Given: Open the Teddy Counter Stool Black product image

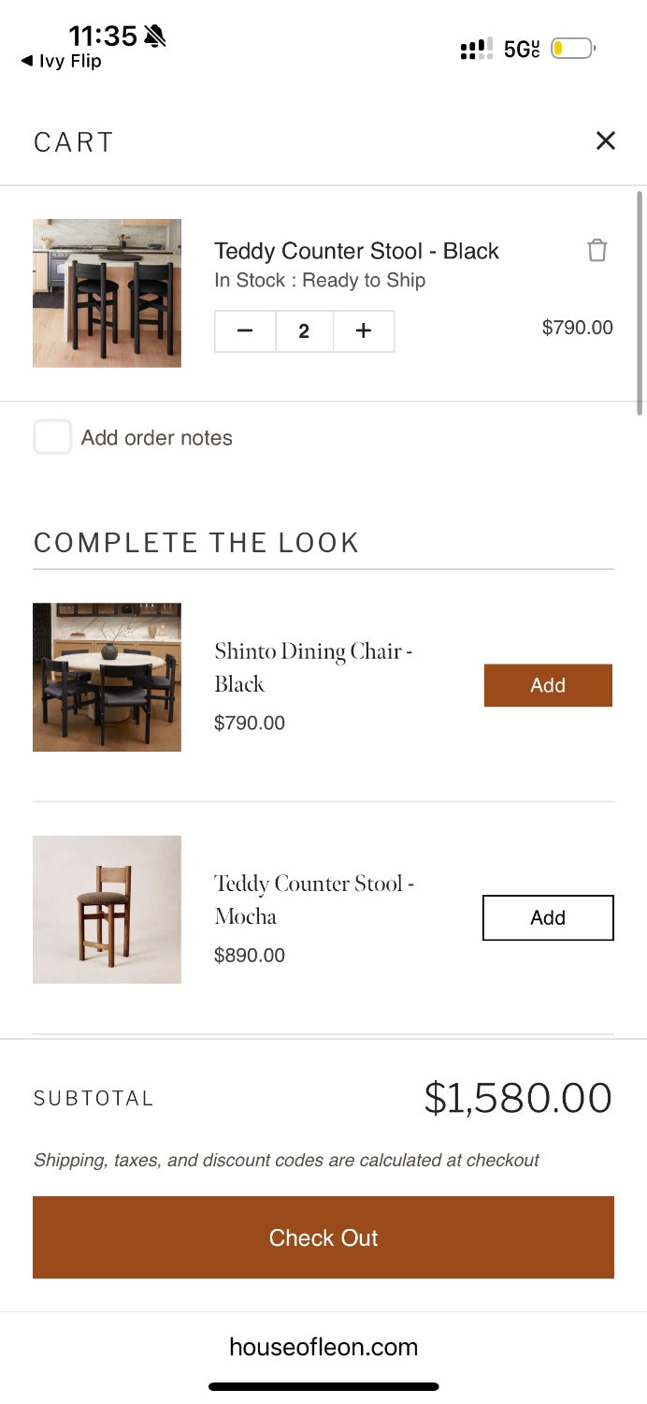Looking at the screenshot, I should pyautogui.click(x=107, y=293).
